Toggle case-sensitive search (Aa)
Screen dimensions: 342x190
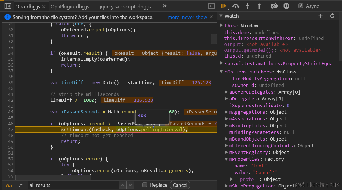click(9, 185)
